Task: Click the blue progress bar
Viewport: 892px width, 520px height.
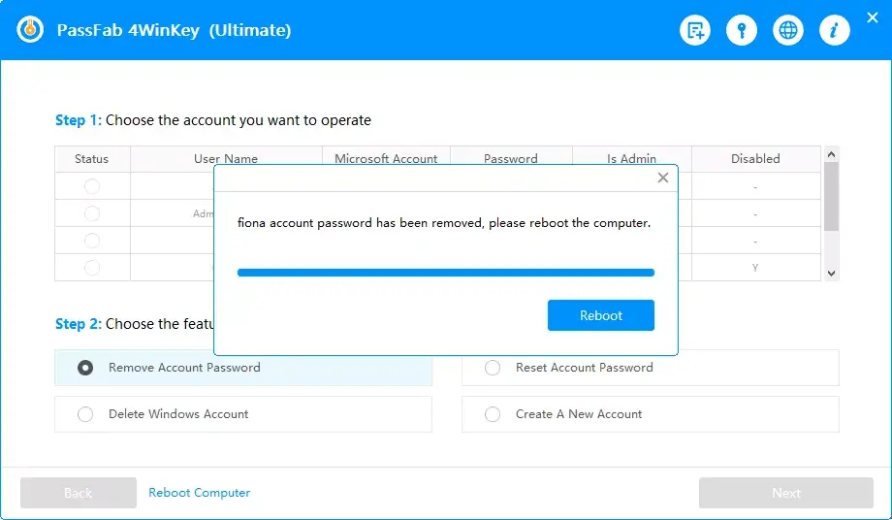Action: (x=445, y=273)
